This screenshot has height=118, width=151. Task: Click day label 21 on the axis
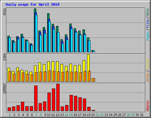tap(97, 115)
